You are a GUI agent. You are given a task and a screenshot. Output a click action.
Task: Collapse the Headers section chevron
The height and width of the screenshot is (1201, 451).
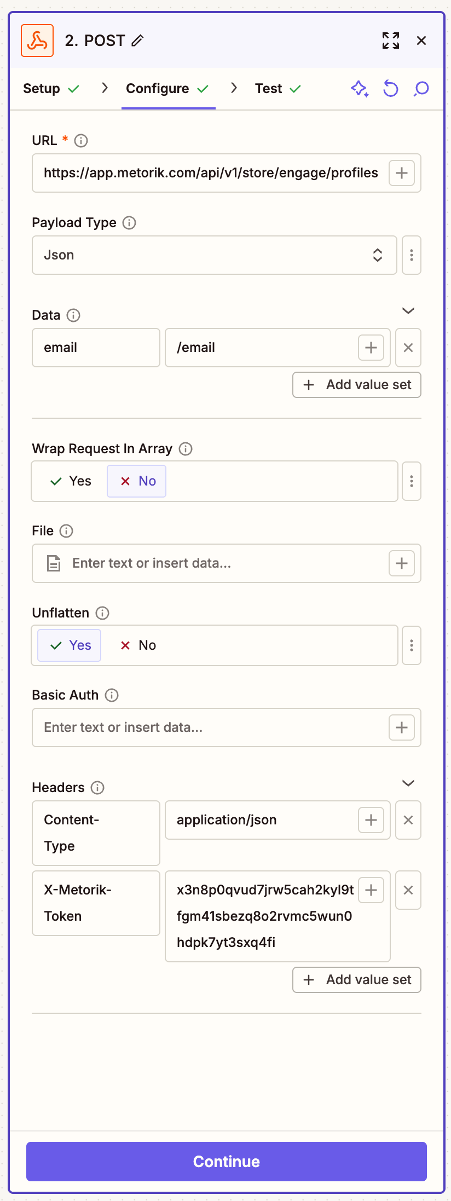[x=408, y=783]
